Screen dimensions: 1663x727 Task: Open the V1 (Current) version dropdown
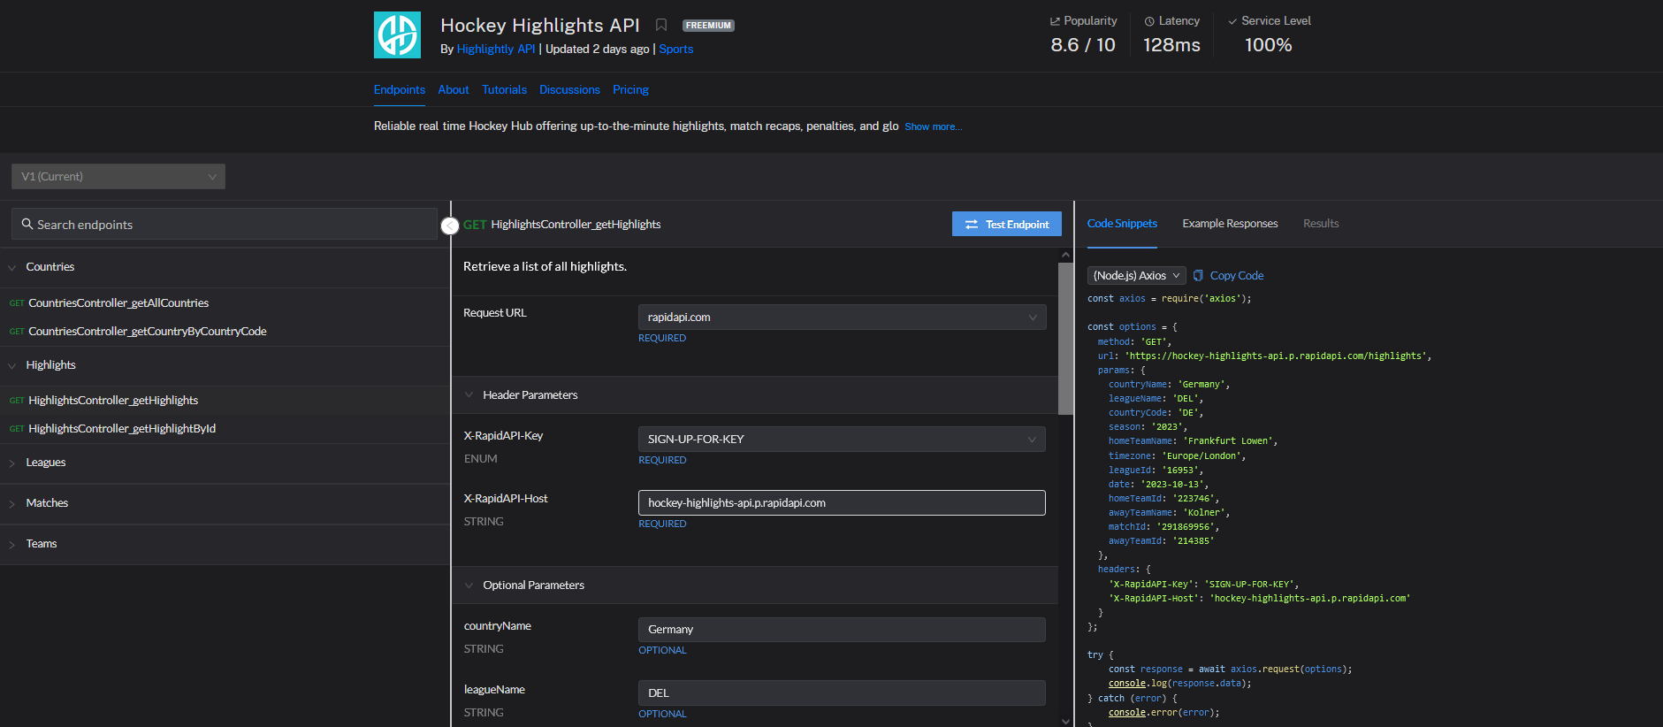coord(118,176)
